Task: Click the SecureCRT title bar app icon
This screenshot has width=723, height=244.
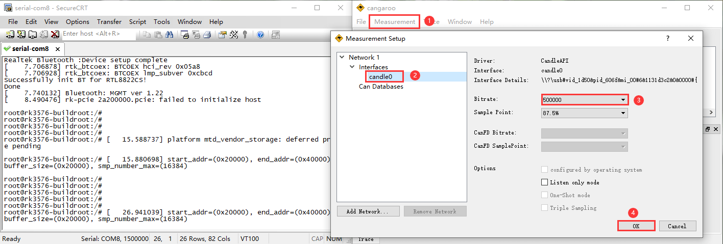Action: coord(8,8)
